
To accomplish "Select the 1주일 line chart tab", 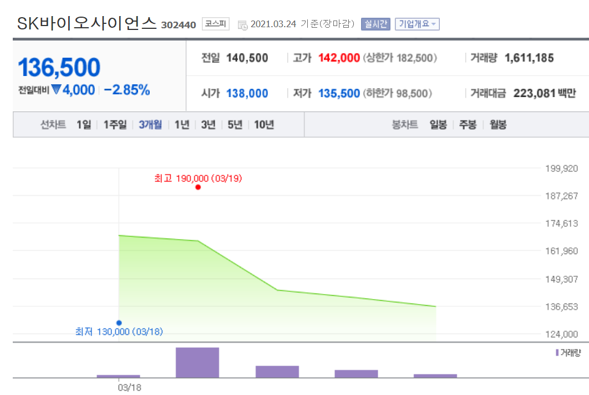I will coord(115,124).
